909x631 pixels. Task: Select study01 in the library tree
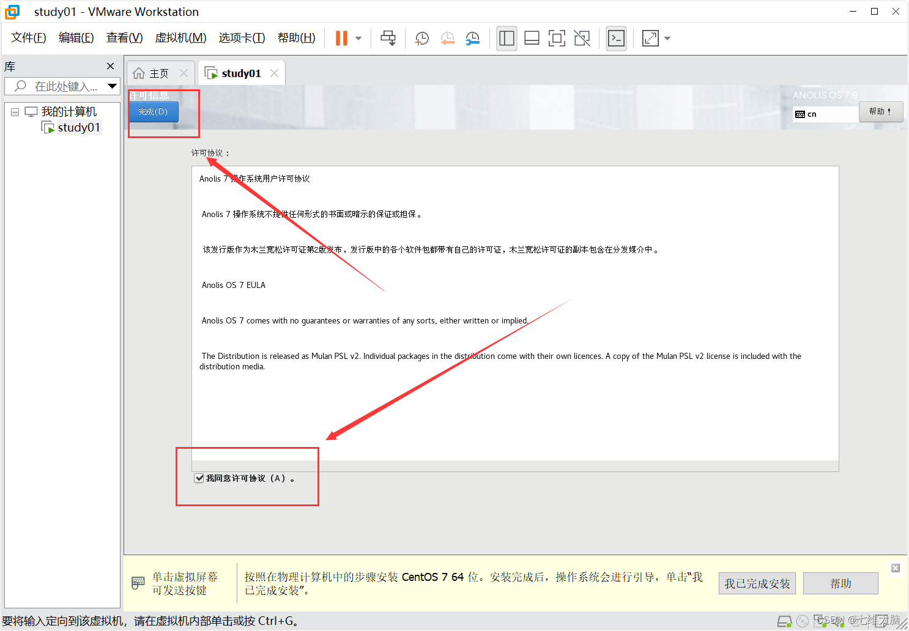tap(79, 127)
